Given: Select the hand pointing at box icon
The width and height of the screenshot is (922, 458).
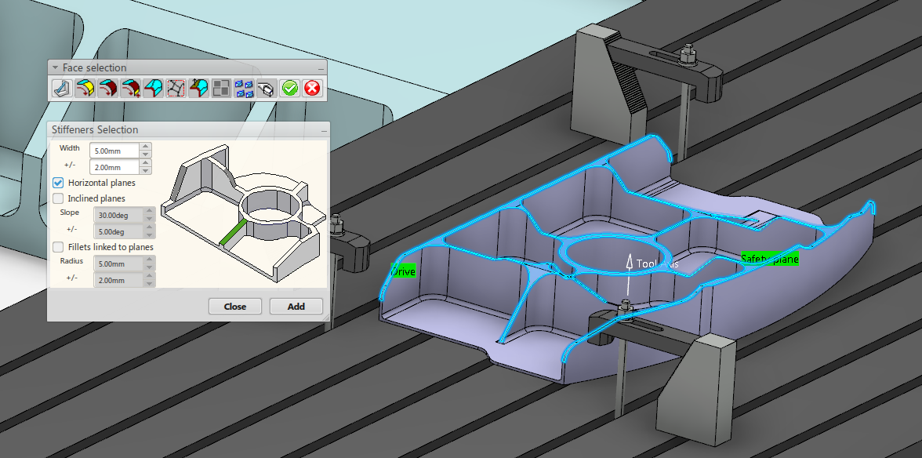Looking at the screenshot, I should pos(267,88).
